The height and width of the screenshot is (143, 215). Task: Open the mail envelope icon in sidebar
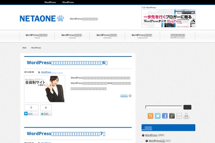click(179, 116)
